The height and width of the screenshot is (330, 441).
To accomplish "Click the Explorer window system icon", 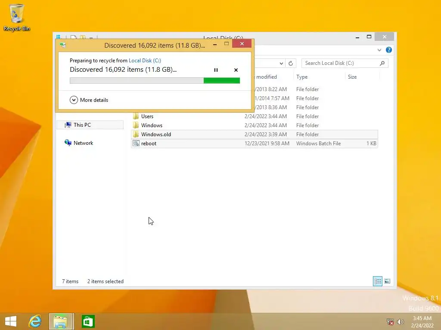I will coord(59,37).
